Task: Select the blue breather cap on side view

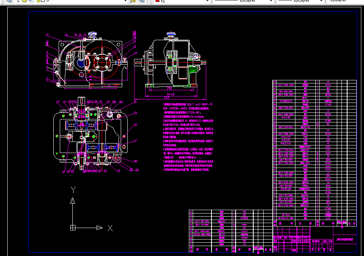Action: click(171, 34)
